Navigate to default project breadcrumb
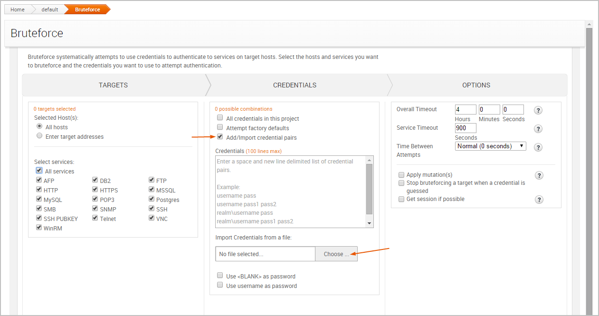599x316 pixels. [x=50, y=10]
